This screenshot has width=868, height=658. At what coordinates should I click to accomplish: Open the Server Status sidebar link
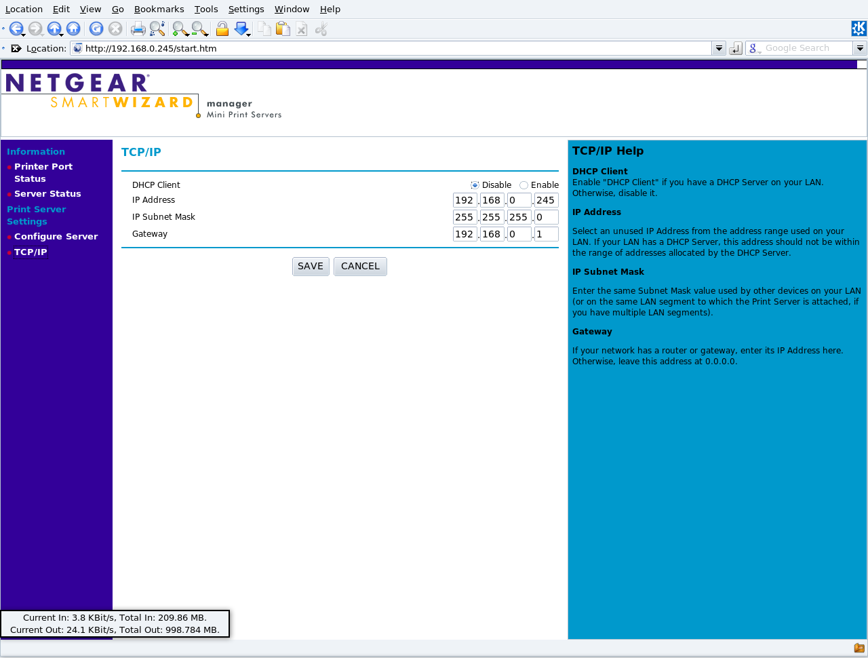(x=47, y=193)
